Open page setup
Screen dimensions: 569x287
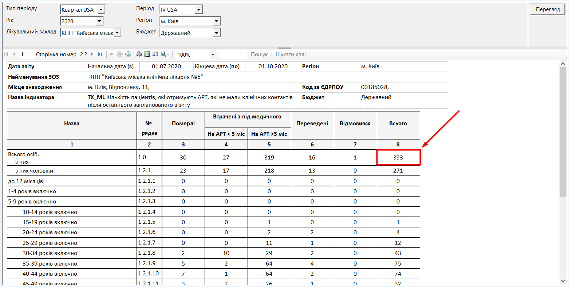[x=155, y=54]
